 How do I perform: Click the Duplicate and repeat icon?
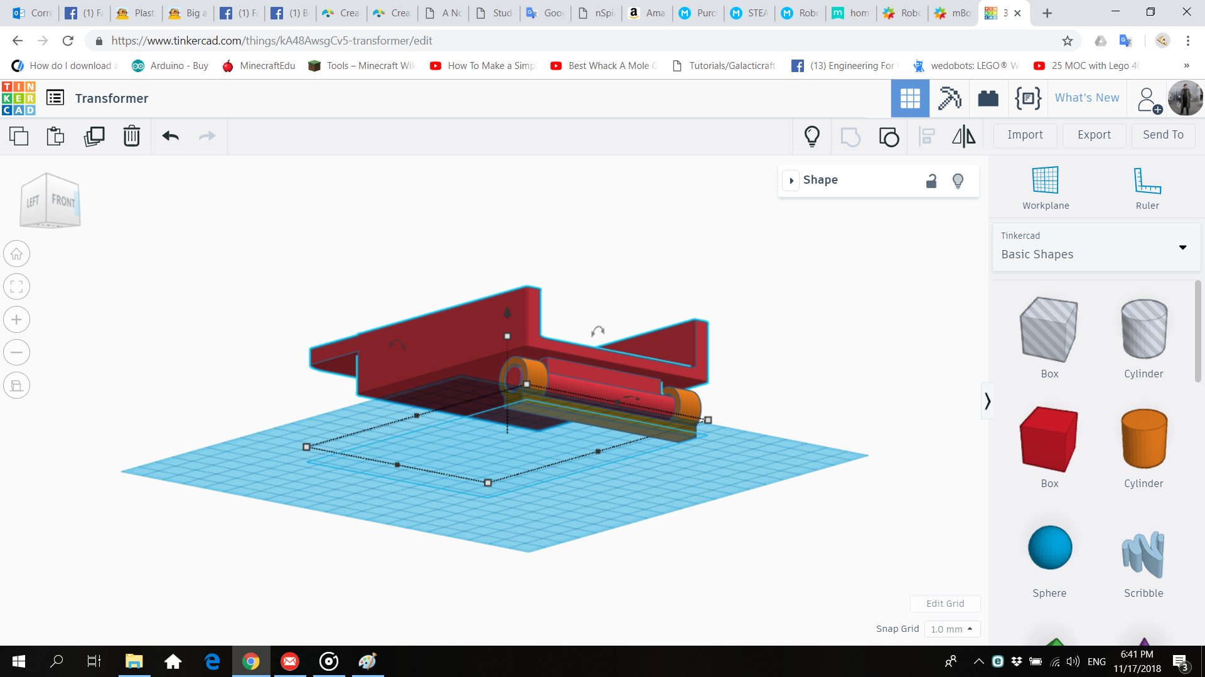pos(94,136)
